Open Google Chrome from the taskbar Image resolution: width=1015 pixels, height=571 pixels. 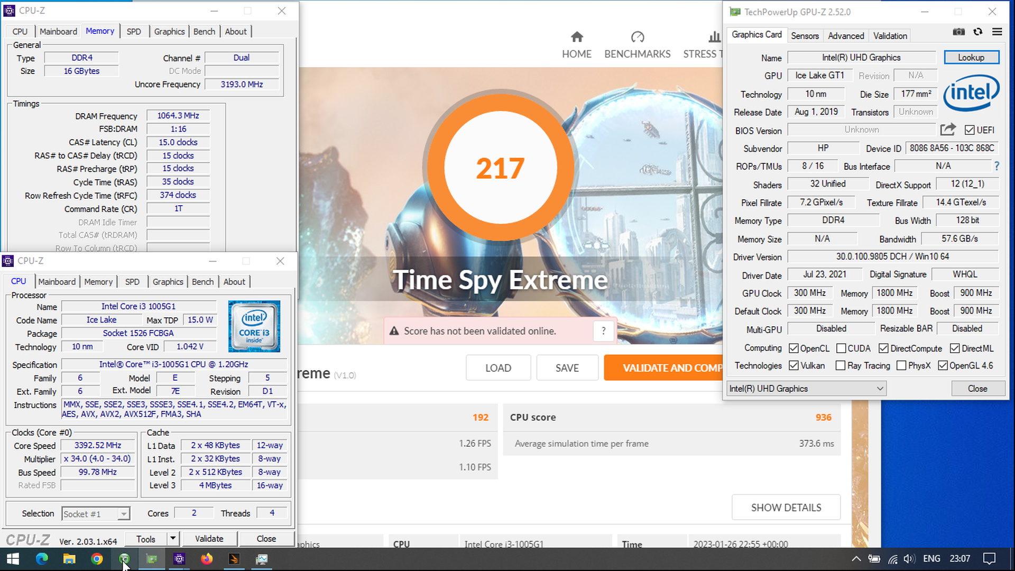[97, 559]
